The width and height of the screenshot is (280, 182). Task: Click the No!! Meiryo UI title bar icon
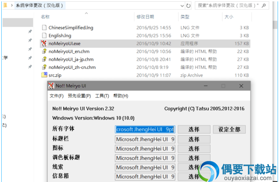tap(51, 86)
